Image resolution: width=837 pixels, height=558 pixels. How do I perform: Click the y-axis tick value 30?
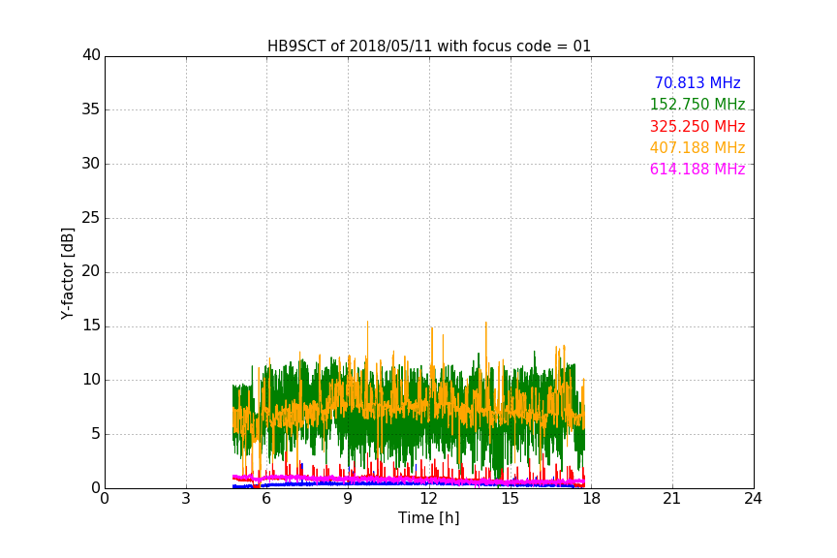[91, 164]
